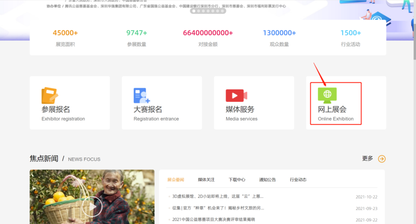Viewport: 416px width, 224px height.
Task: Open the news item 2021中国公益慈善项目大赛决赛评审结果揭晓
Action: pos(213,219)
